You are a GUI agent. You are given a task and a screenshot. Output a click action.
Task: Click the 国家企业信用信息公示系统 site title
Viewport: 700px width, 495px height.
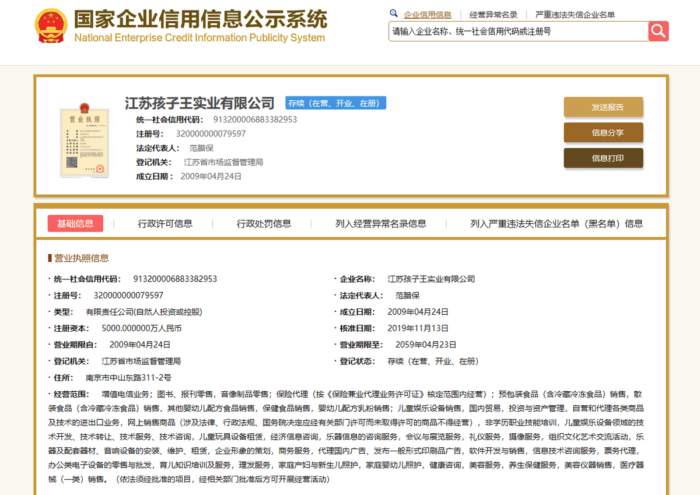point(200,20)
